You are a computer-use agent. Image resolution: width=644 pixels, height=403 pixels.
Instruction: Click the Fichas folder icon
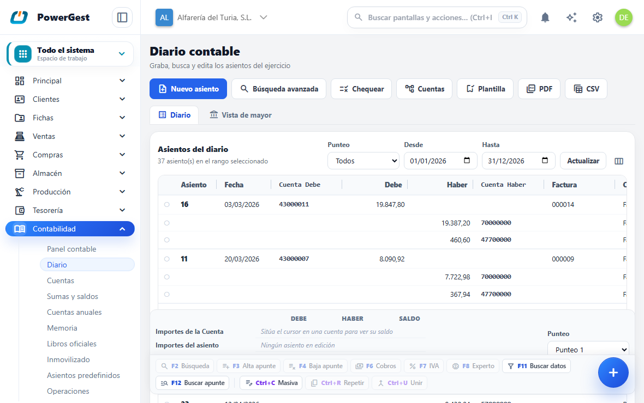(x=20, y=118)
